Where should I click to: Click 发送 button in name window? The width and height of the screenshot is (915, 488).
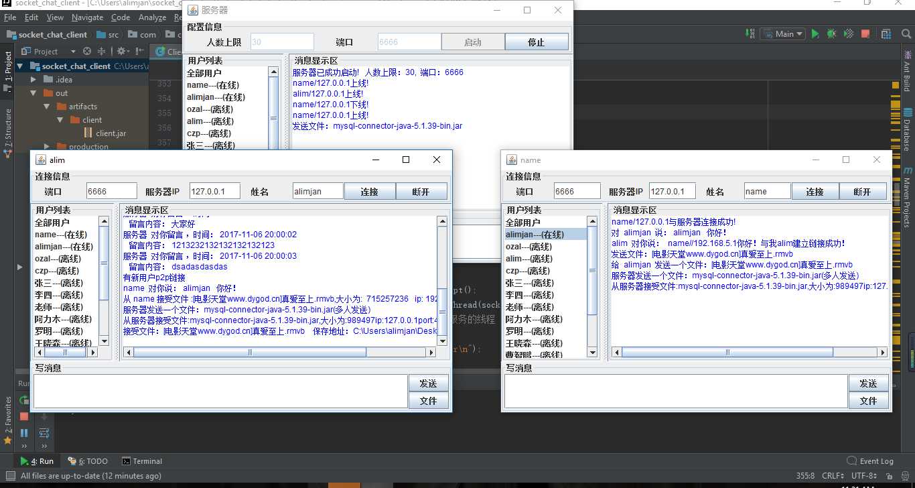click(868, 383)
